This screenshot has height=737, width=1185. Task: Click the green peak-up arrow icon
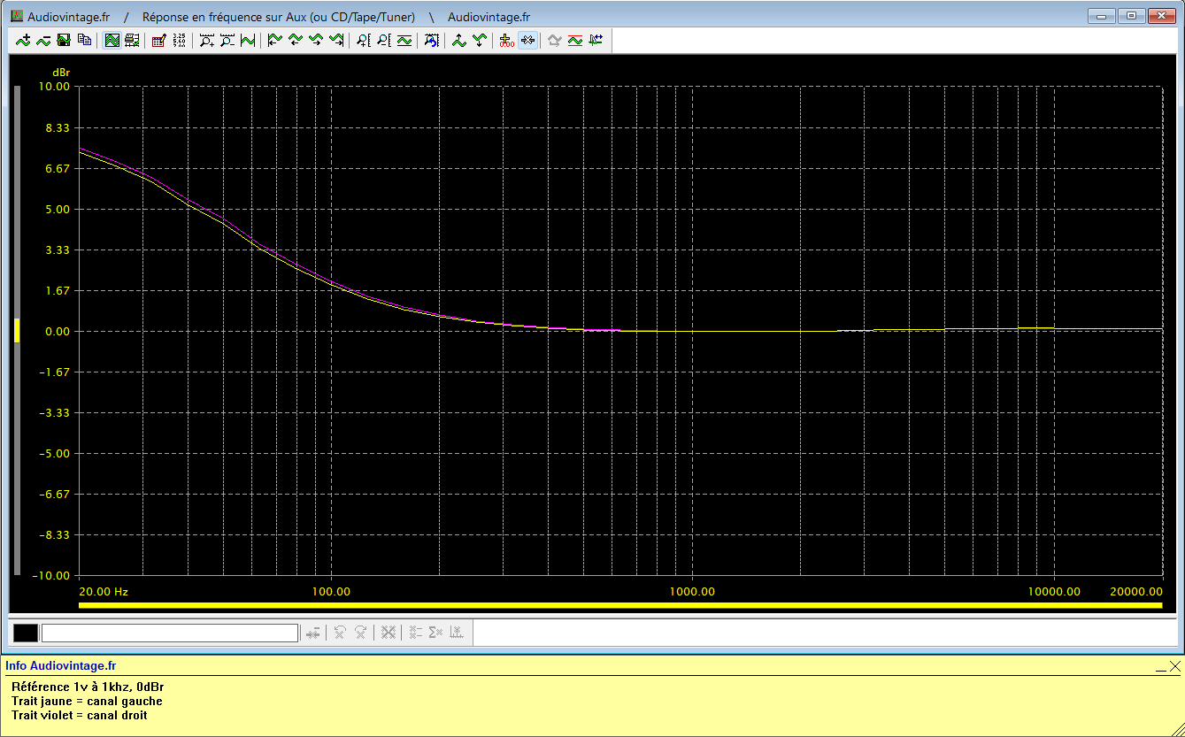pos(458,40)
